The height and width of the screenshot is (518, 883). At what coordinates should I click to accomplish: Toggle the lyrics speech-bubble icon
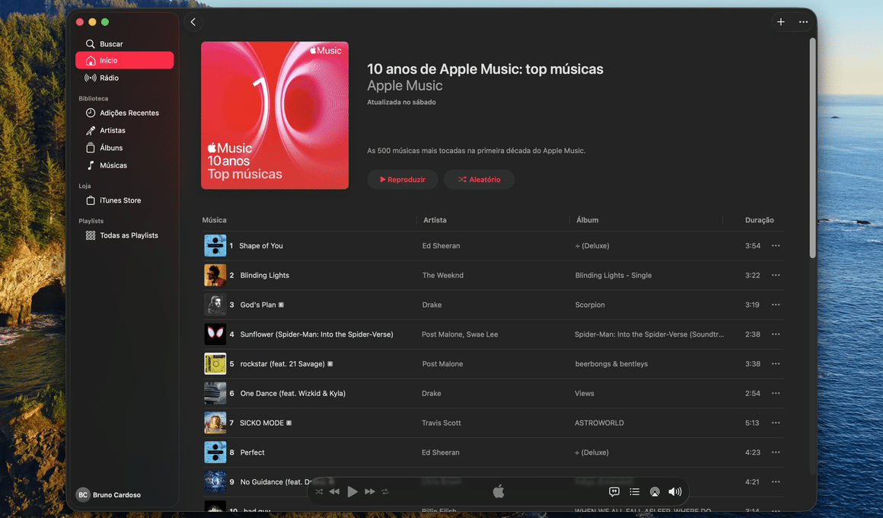614,491
